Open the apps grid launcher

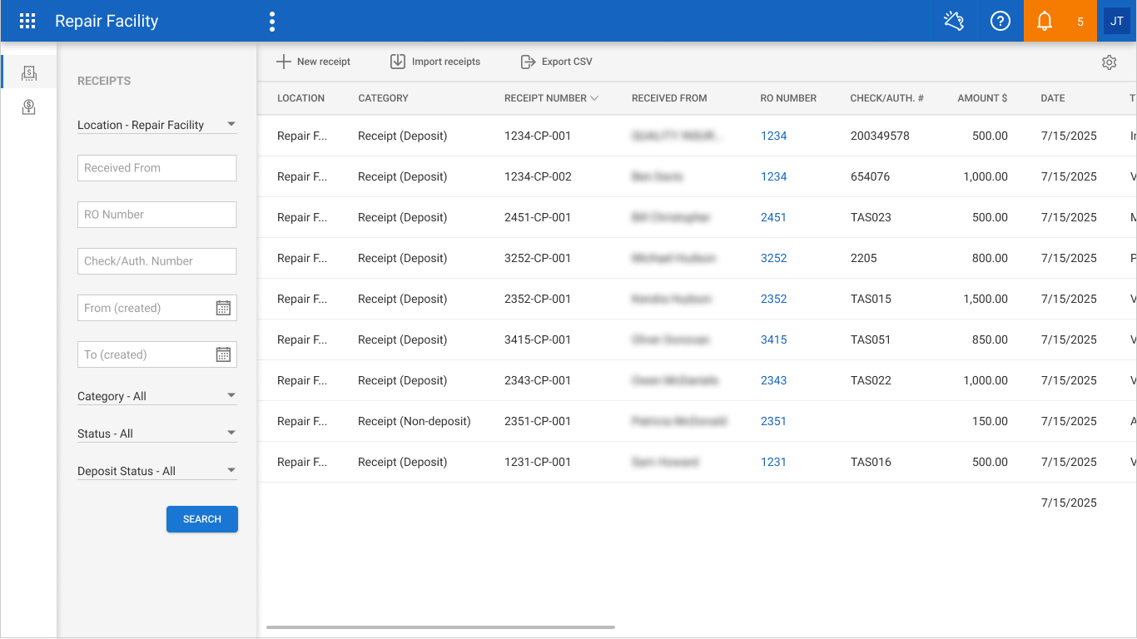(27, 22)
